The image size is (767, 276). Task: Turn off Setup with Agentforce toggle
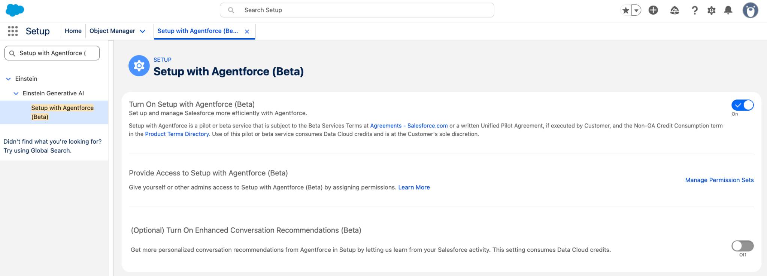tap(742, 105)
